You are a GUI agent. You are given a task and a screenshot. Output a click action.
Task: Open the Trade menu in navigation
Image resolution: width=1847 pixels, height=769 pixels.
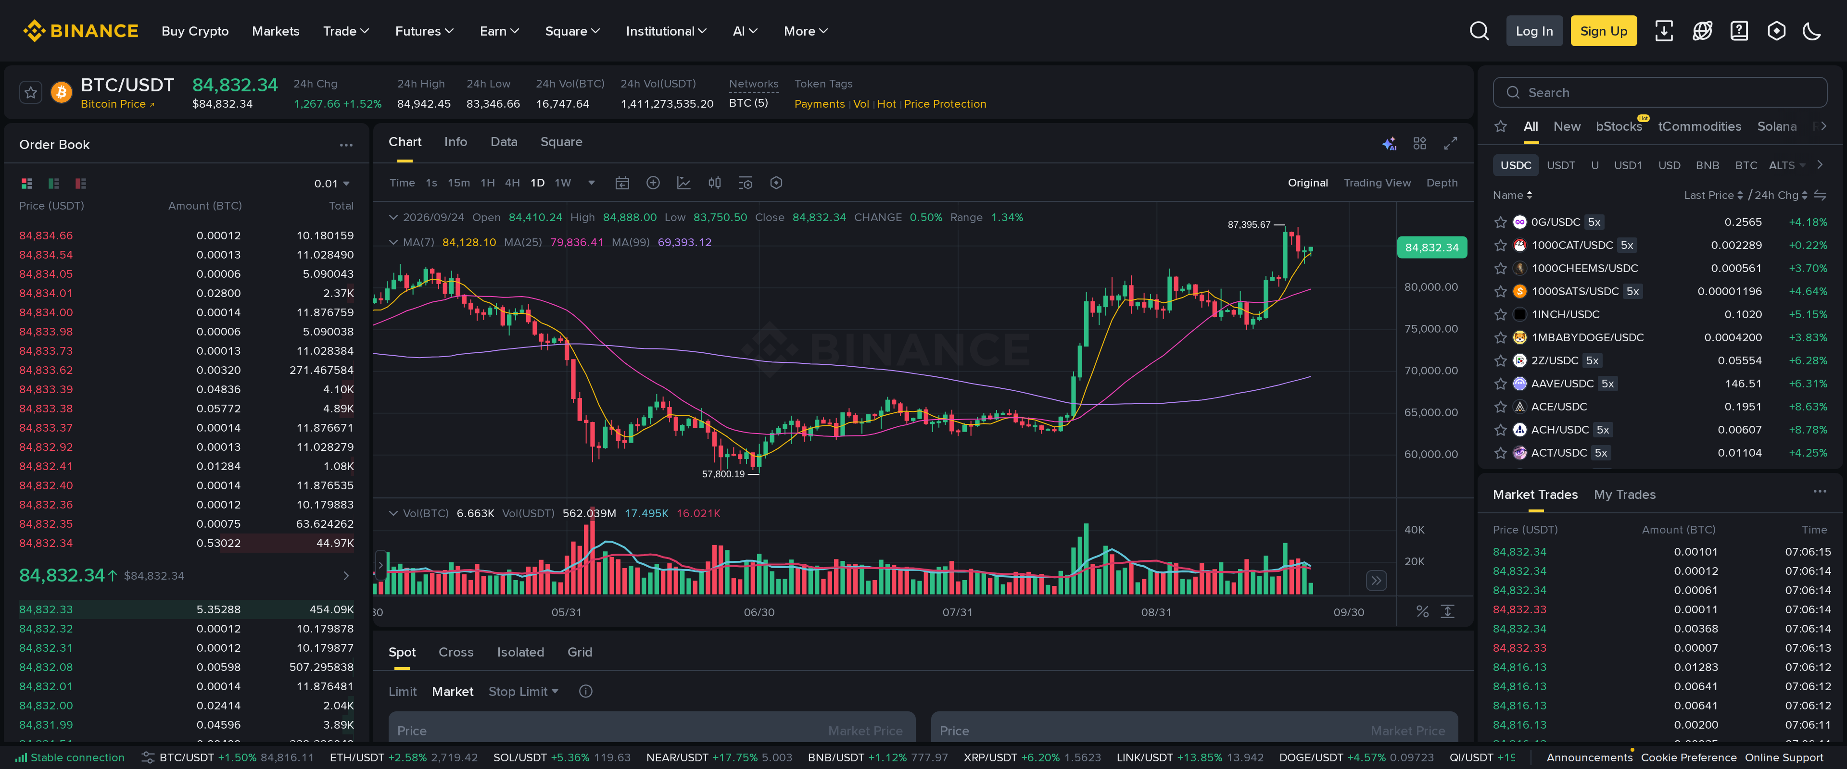(346, 31)
